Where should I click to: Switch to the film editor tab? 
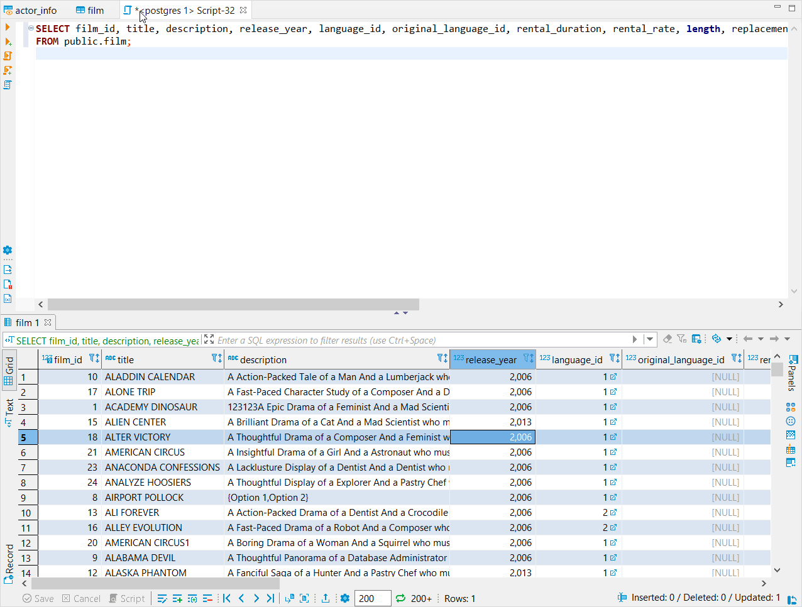click(92, 10)
